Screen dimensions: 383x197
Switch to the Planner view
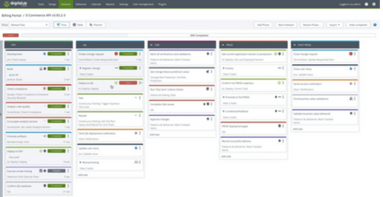pos(96,25)
